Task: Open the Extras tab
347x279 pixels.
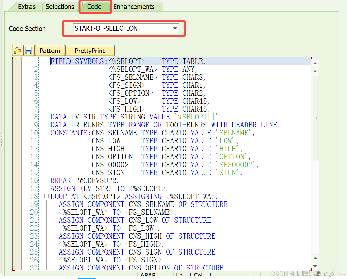Action: [27, 6]
